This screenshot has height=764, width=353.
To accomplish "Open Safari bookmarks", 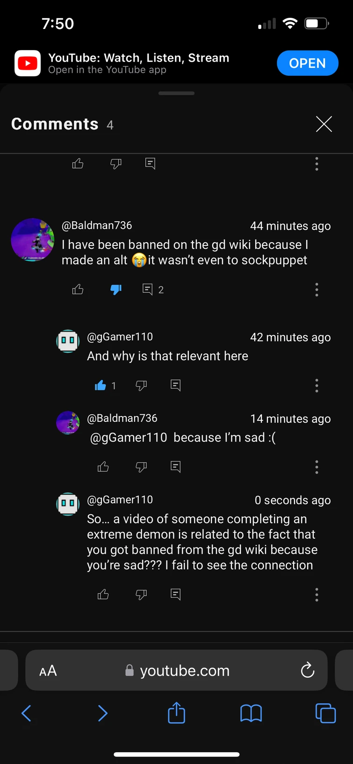I will click(251, 714).
